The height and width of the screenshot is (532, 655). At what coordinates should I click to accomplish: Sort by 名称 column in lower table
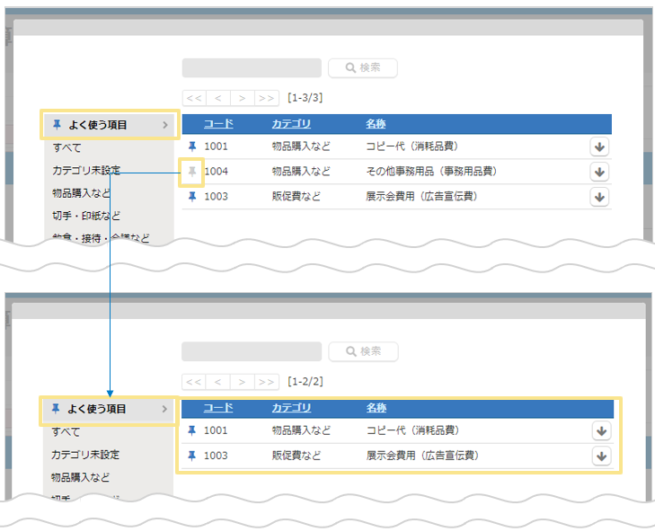[x=376, y=408]
